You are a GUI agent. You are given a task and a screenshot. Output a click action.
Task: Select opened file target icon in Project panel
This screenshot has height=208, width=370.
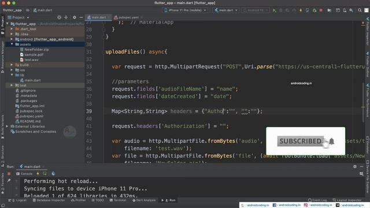(x=59, y=17)
